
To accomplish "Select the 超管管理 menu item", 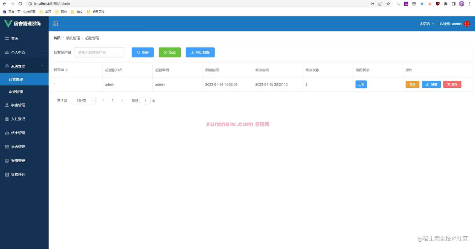I will click(x=24, y=80).
